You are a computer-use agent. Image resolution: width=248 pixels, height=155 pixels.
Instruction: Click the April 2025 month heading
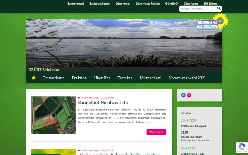click(x=189, y=121)
